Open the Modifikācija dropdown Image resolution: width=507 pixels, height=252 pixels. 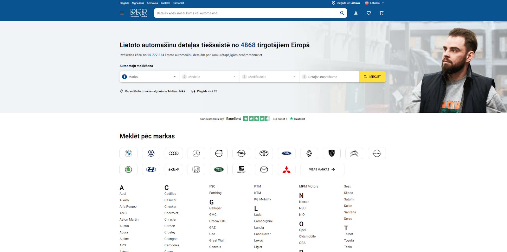269,77
